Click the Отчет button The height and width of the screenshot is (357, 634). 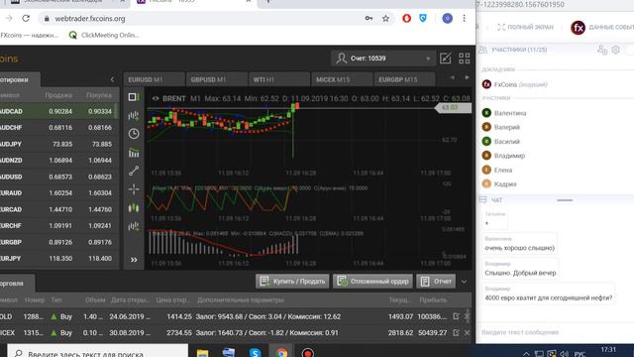[x=436, y=282]
